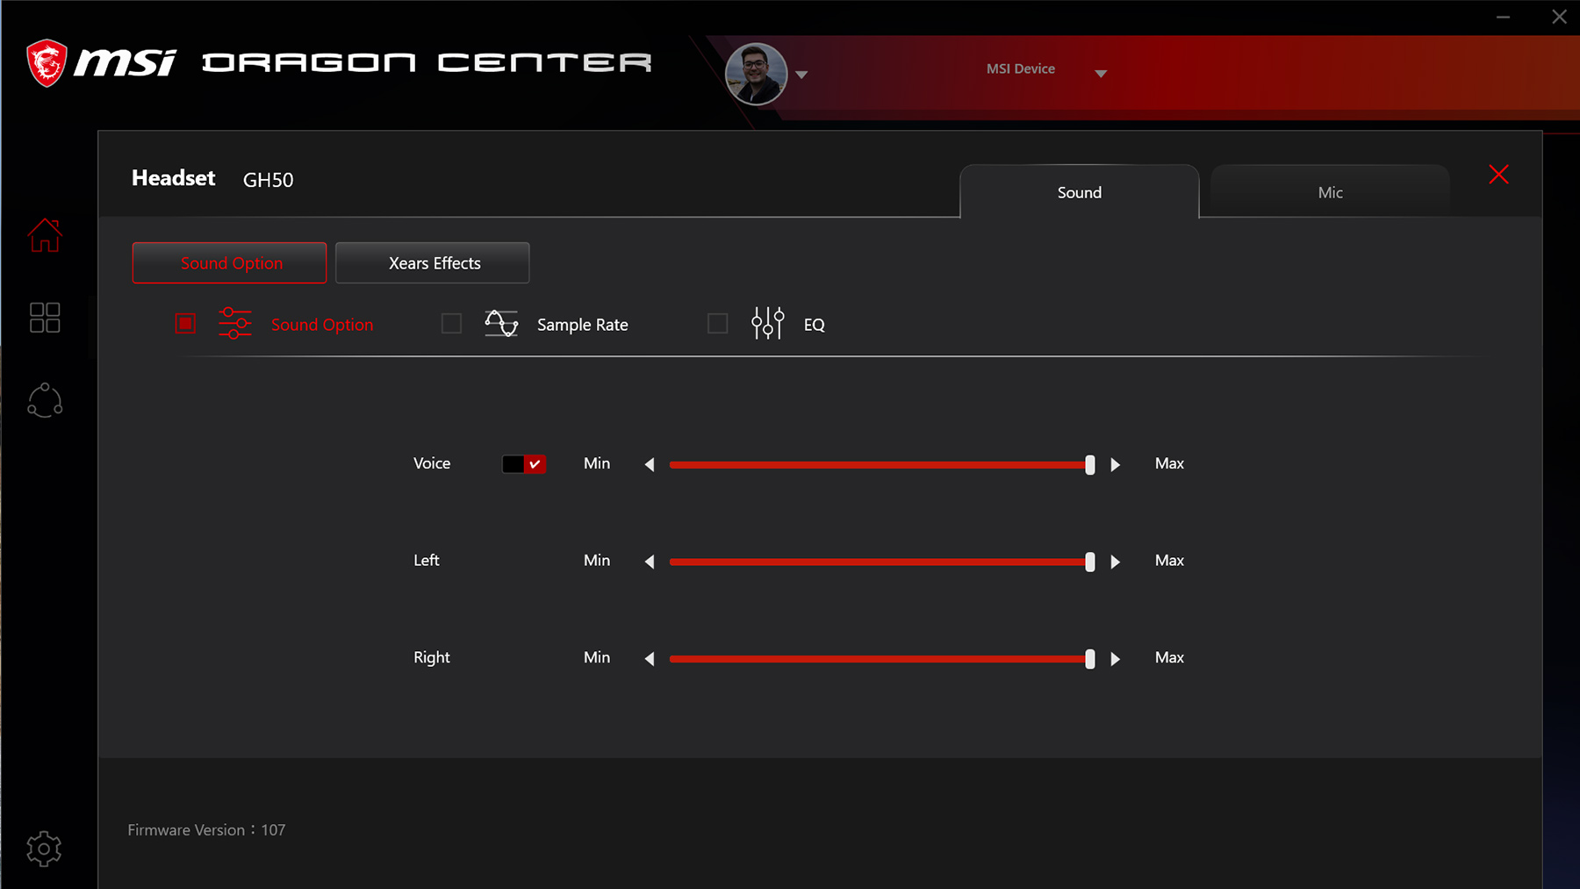
Task: Switch to the Mic tab
Action: [x=1330, y=192]
